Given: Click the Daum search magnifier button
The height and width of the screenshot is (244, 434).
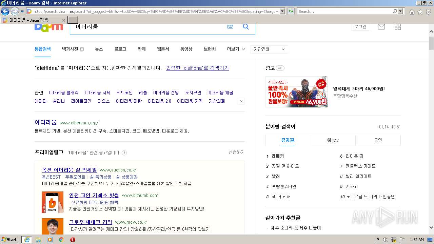Looking at the screenshot, I should pos(246,27).
